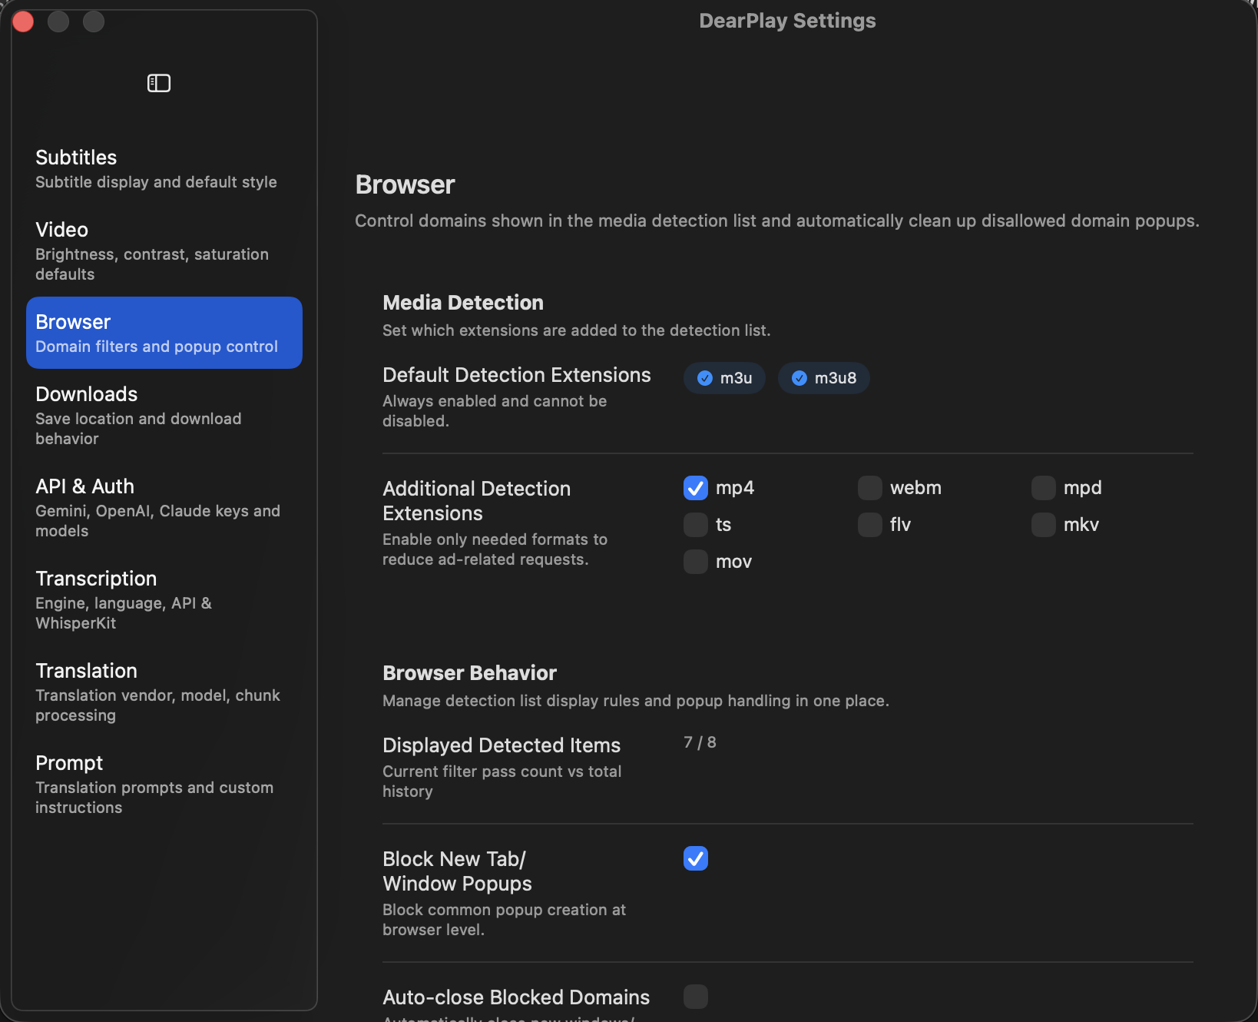Uncheck the mp4 detection extension
This screenshot has height=1022, width=1258.
tap(696, 488)
